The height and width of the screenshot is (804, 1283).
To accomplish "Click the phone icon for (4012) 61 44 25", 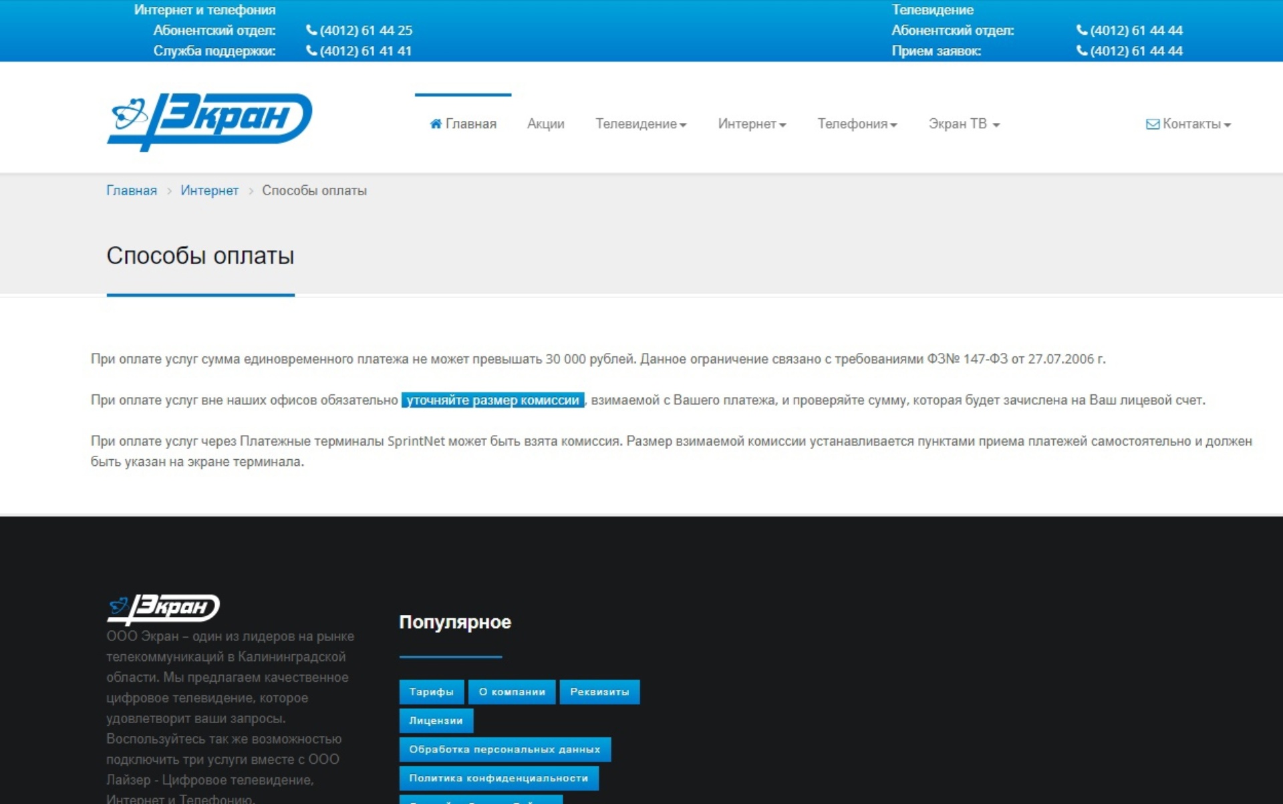I will point(311,30).
